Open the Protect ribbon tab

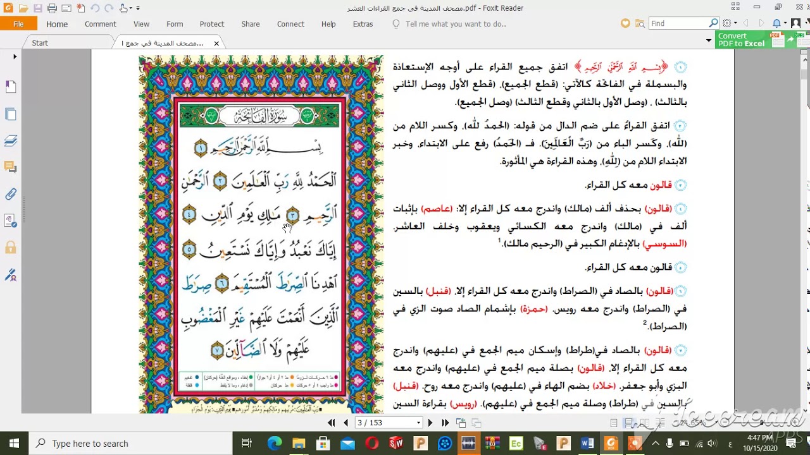[x=212, y=24]
